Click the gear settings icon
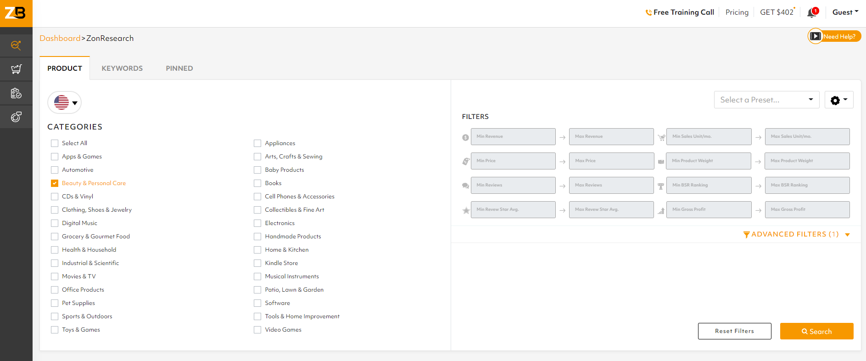Viewport: 866px width, 361px height. point(835,100)
